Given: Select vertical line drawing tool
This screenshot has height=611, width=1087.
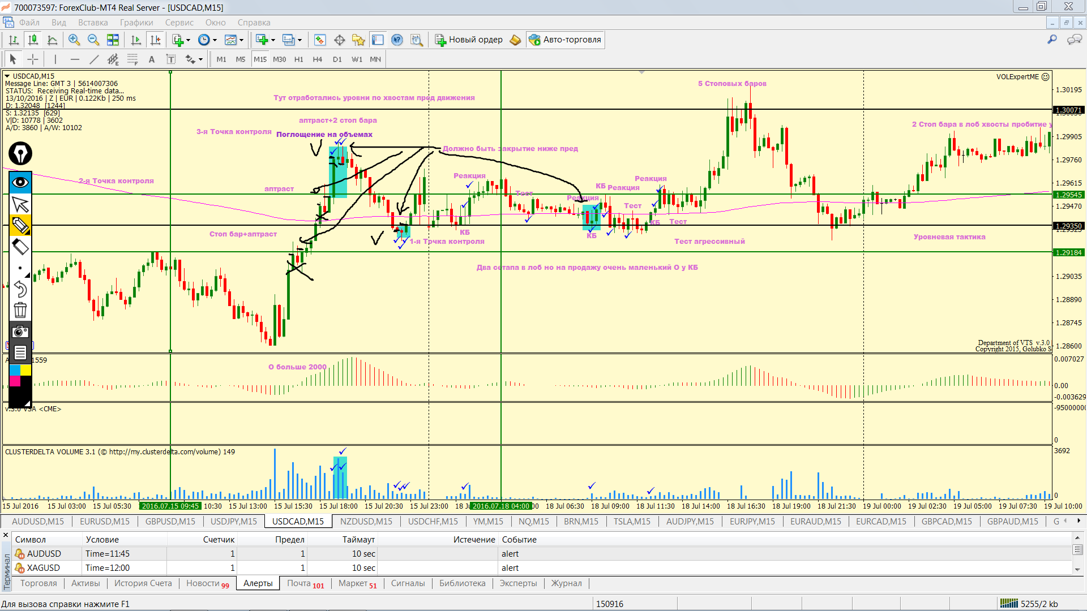Looking at the screenshot, I should pos(55,59).
